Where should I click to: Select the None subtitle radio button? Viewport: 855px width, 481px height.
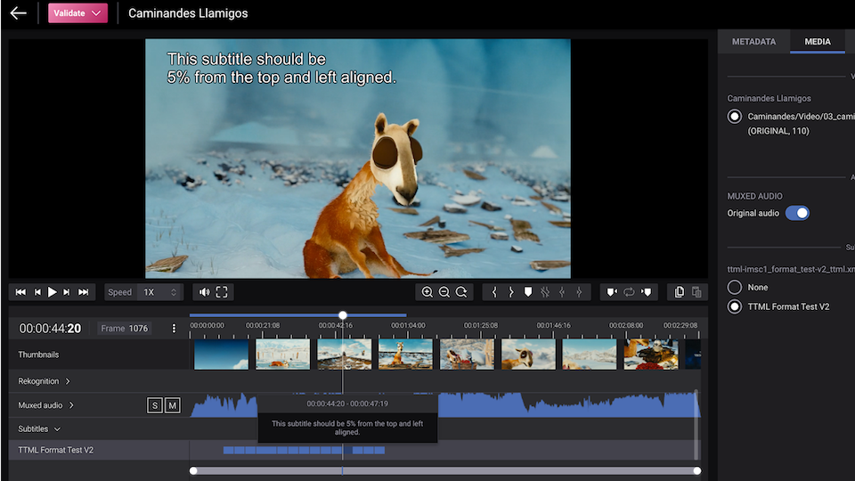click(735, 287)
